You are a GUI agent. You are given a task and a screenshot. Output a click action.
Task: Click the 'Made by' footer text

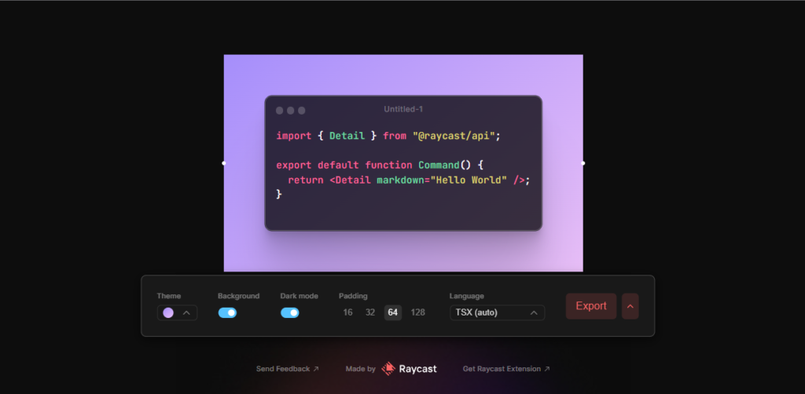360,369
